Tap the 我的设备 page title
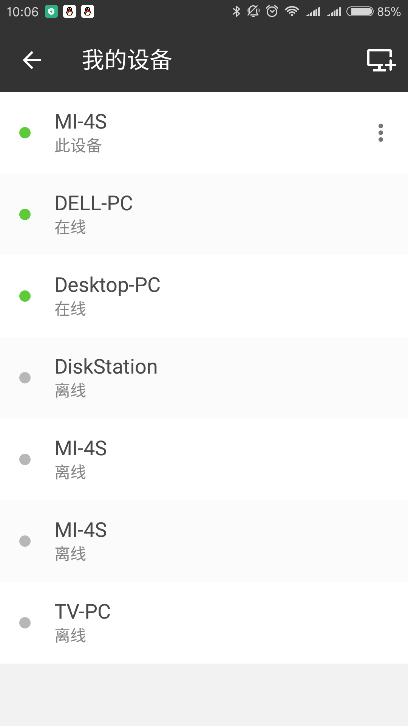Image resolution: width=408 pixels, height=726 pixels. pos(127,60)
